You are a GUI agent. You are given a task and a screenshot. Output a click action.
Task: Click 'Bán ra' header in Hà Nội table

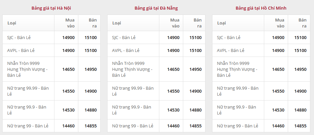(92, 23)
